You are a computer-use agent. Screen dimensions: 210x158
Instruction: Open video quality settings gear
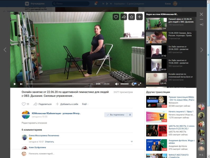(x=133, y=84)
